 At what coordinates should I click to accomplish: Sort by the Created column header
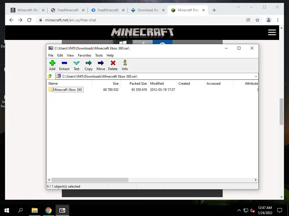click(x=191, y=83)
